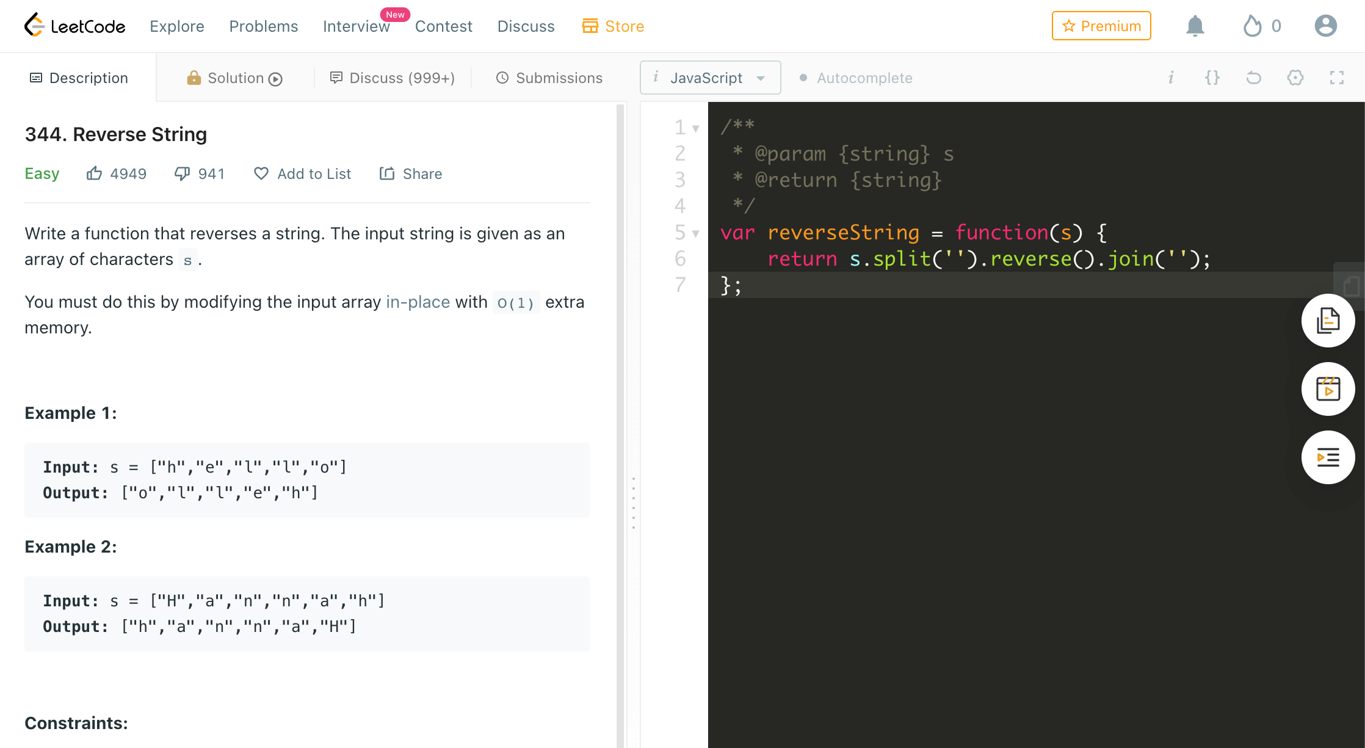Open the Contest page
The width and height of the screenshot is (1365, 748).
click(x=444, y=26)
